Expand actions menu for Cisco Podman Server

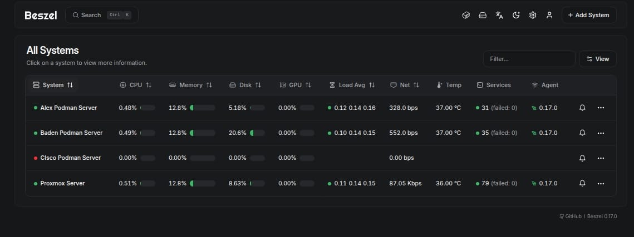[x=601, y=158]
